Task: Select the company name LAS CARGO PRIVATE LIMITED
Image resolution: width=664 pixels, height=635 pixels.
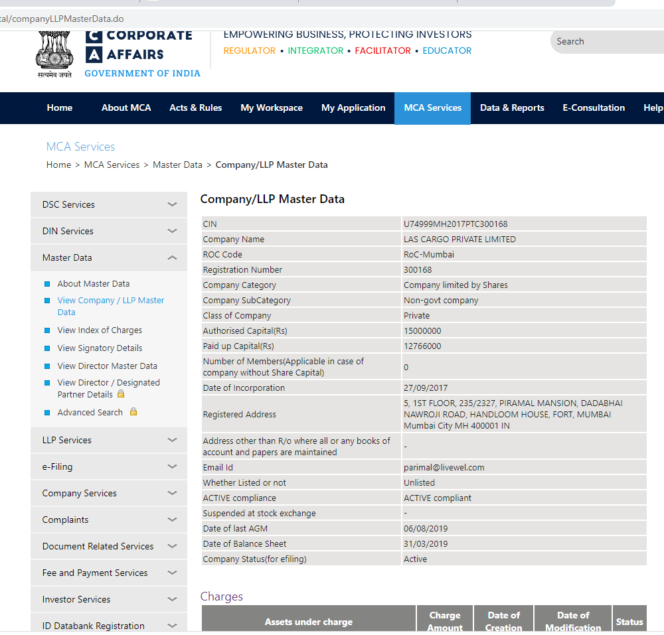Action: (459, 240)
